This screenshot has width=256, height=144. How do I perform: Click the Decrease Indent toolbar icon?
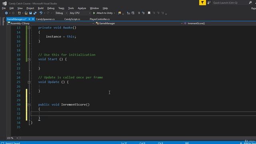tap(139, 13)
